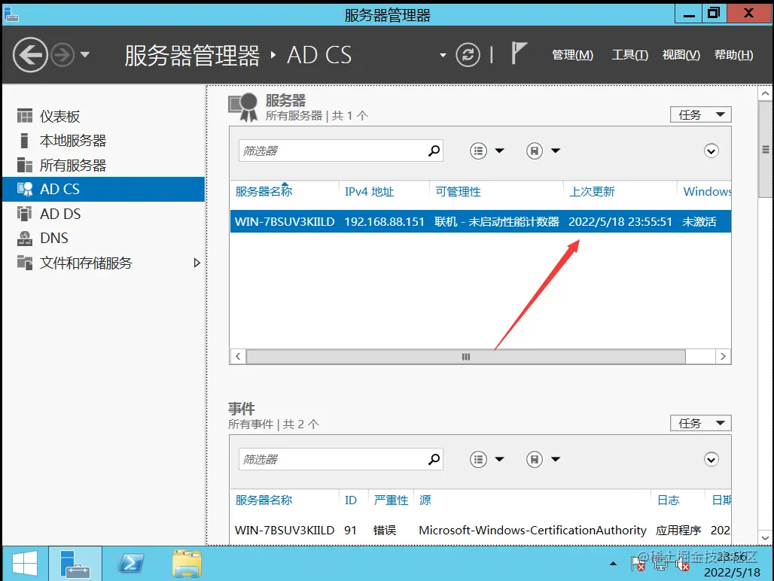Open the 服务器 list view options icon
Screen dimensions: 774x581
pos(478,151)
